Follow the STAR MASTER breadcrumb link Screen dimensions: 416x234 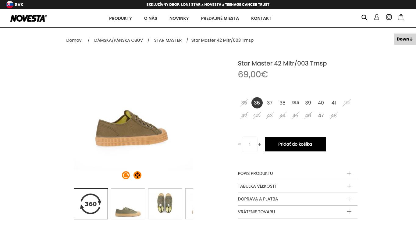tap(168, 40)
